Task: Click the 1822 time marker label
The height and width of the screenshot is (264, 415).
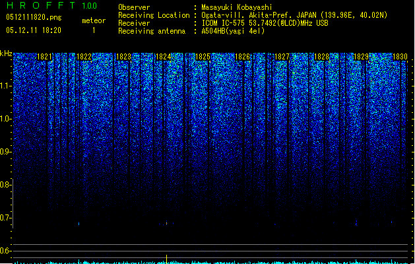Action: coord(84,57)
